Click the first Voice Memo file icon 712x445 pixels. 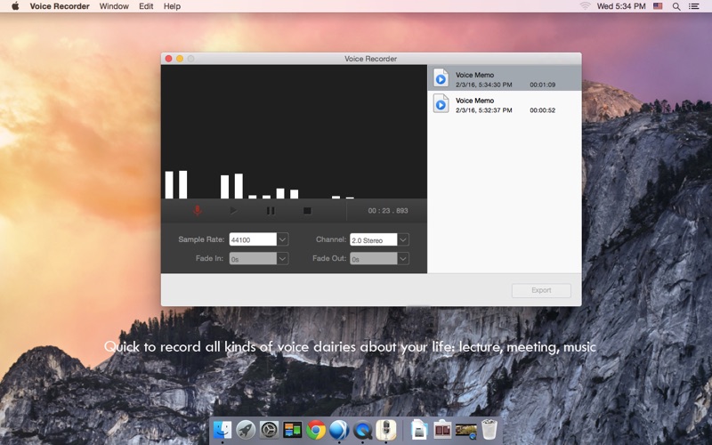tap(441, 78)
